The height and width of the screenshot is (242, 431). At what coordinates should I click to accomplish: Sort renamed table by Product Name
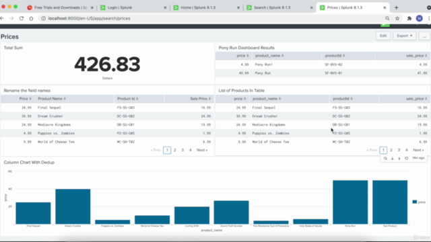coord(52,99)
